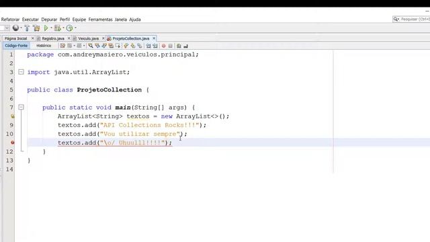Open the browser selection globe icon

pos(15,28)
